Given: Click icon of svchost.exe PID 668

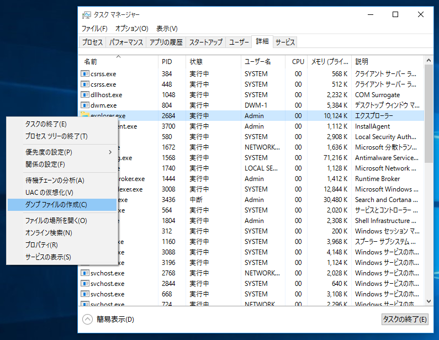Looking at the screenshot, I should pyautogui.click(x=85, y=294).
